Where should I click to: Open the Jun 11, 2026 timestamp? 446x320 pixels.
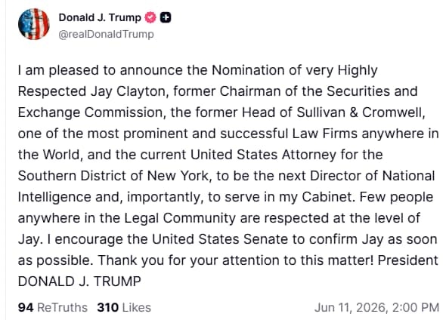tap(376, 307)
